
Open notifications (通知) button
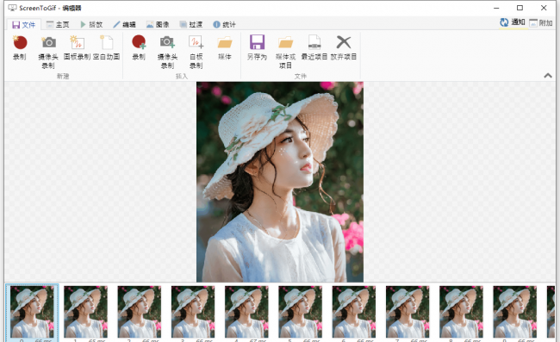pyautogui.click(x=513, y=22)
